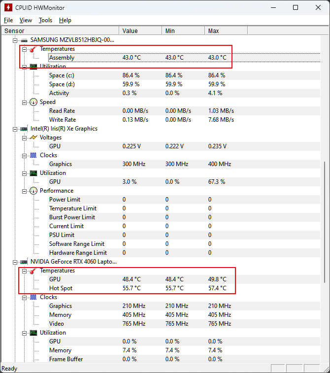Screen dimensions: 330x373
Task: Click the NVIDIA GeForce RTX 4060 icon
Action: (x=24, y=262)
